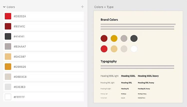Select the white circle on artboard
The height and width of the screenshot is (107, 187).
pos(134,49)
